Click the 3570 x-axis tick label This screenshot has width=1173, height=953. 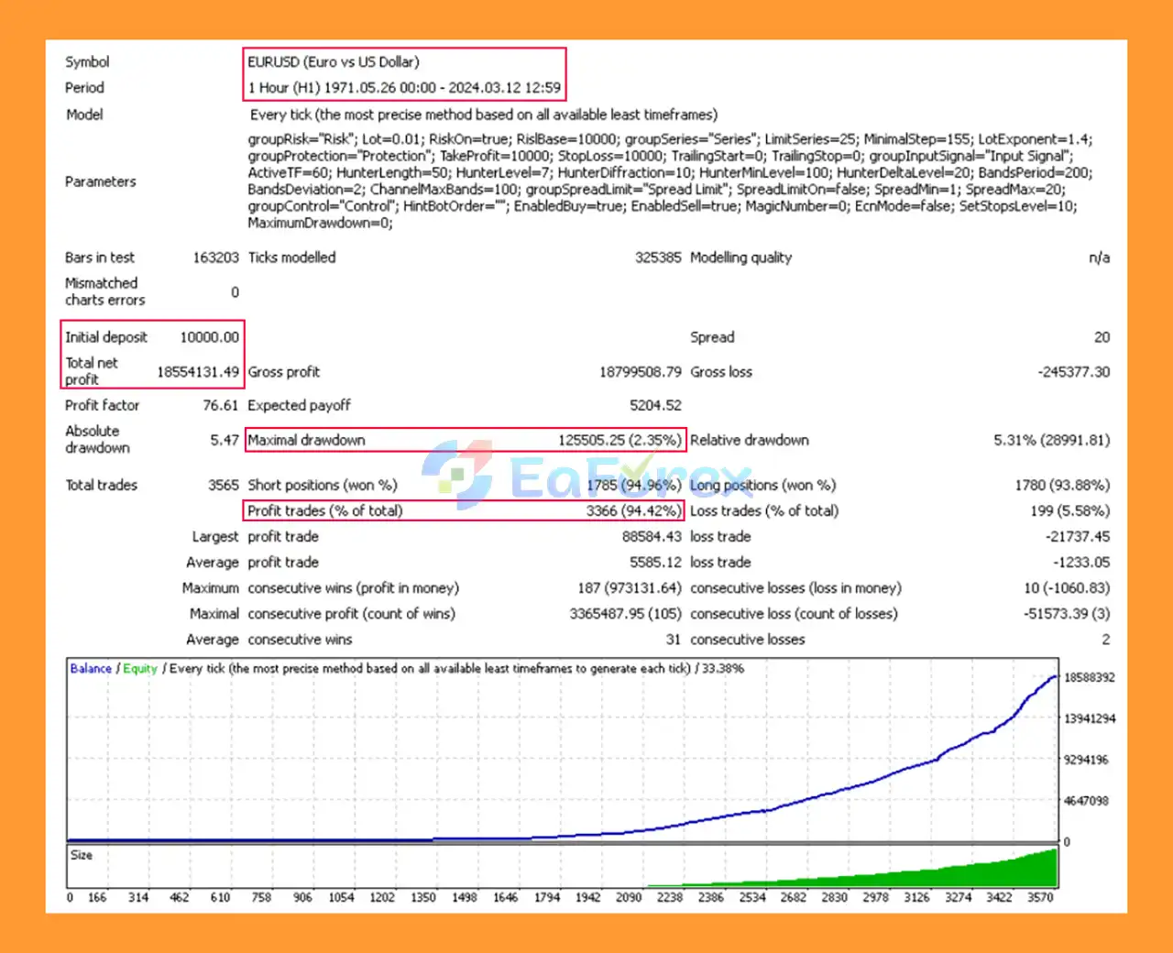click(1040, 898)
